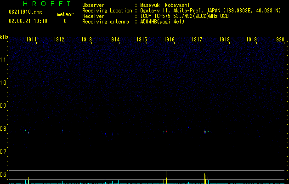Click the word meteor above the count

(x=65, y=14)
